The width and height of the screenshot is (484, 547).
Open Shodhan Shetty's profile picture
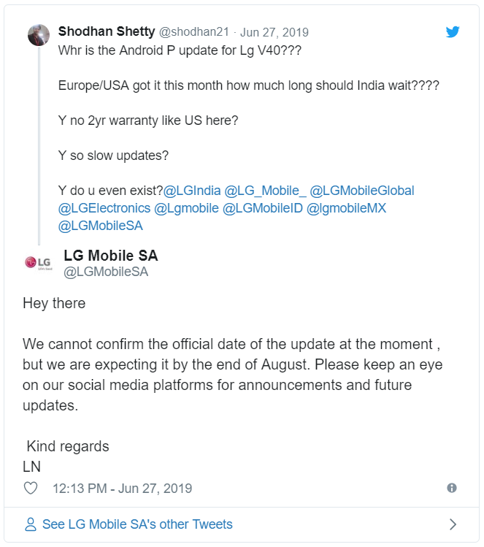(x=39, y=35)
